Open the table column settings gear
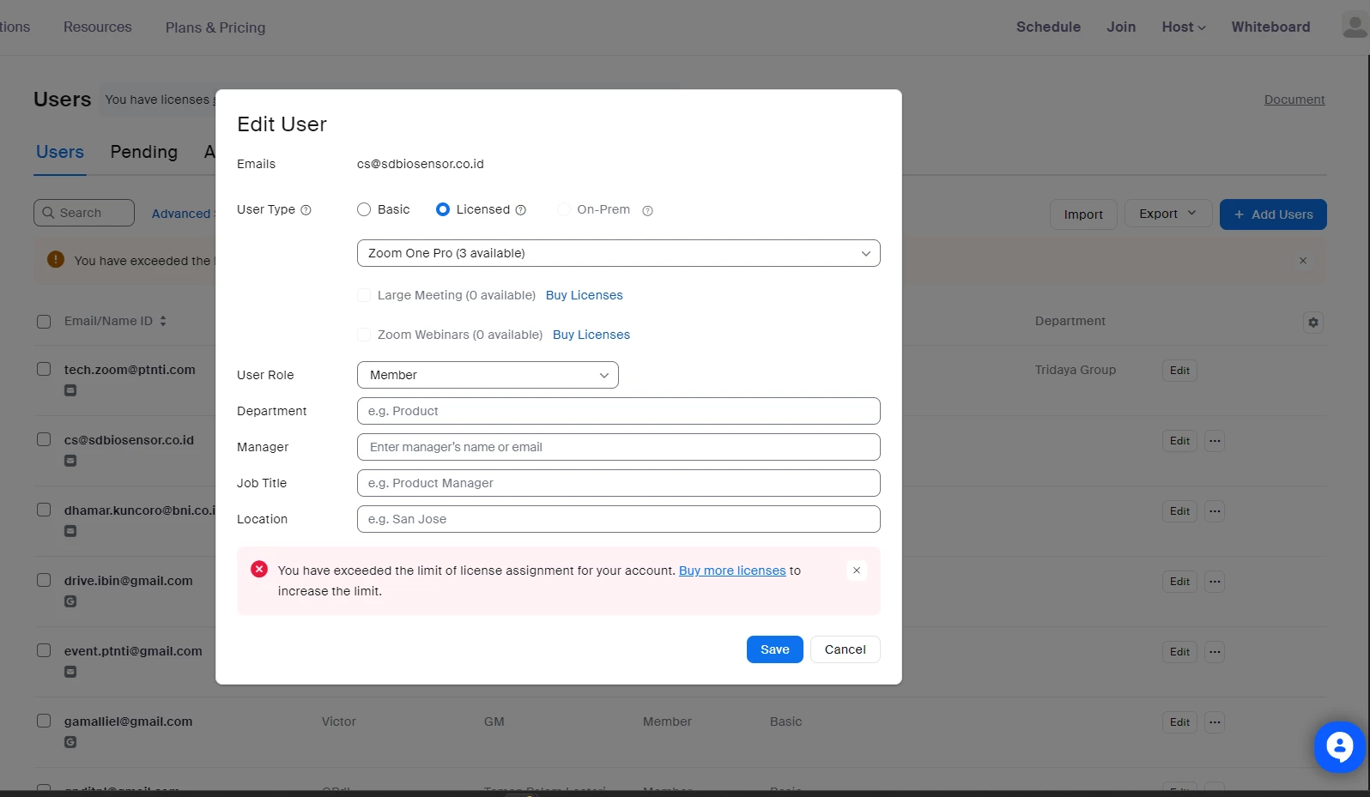Image resolution: width=1370 pixels, height=797 pixels. pyautogui.click(x=1312, y=323)
